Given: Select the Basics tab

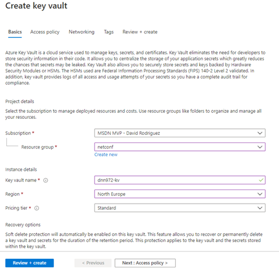Looking at the screenshot, I should pos(15,32).
